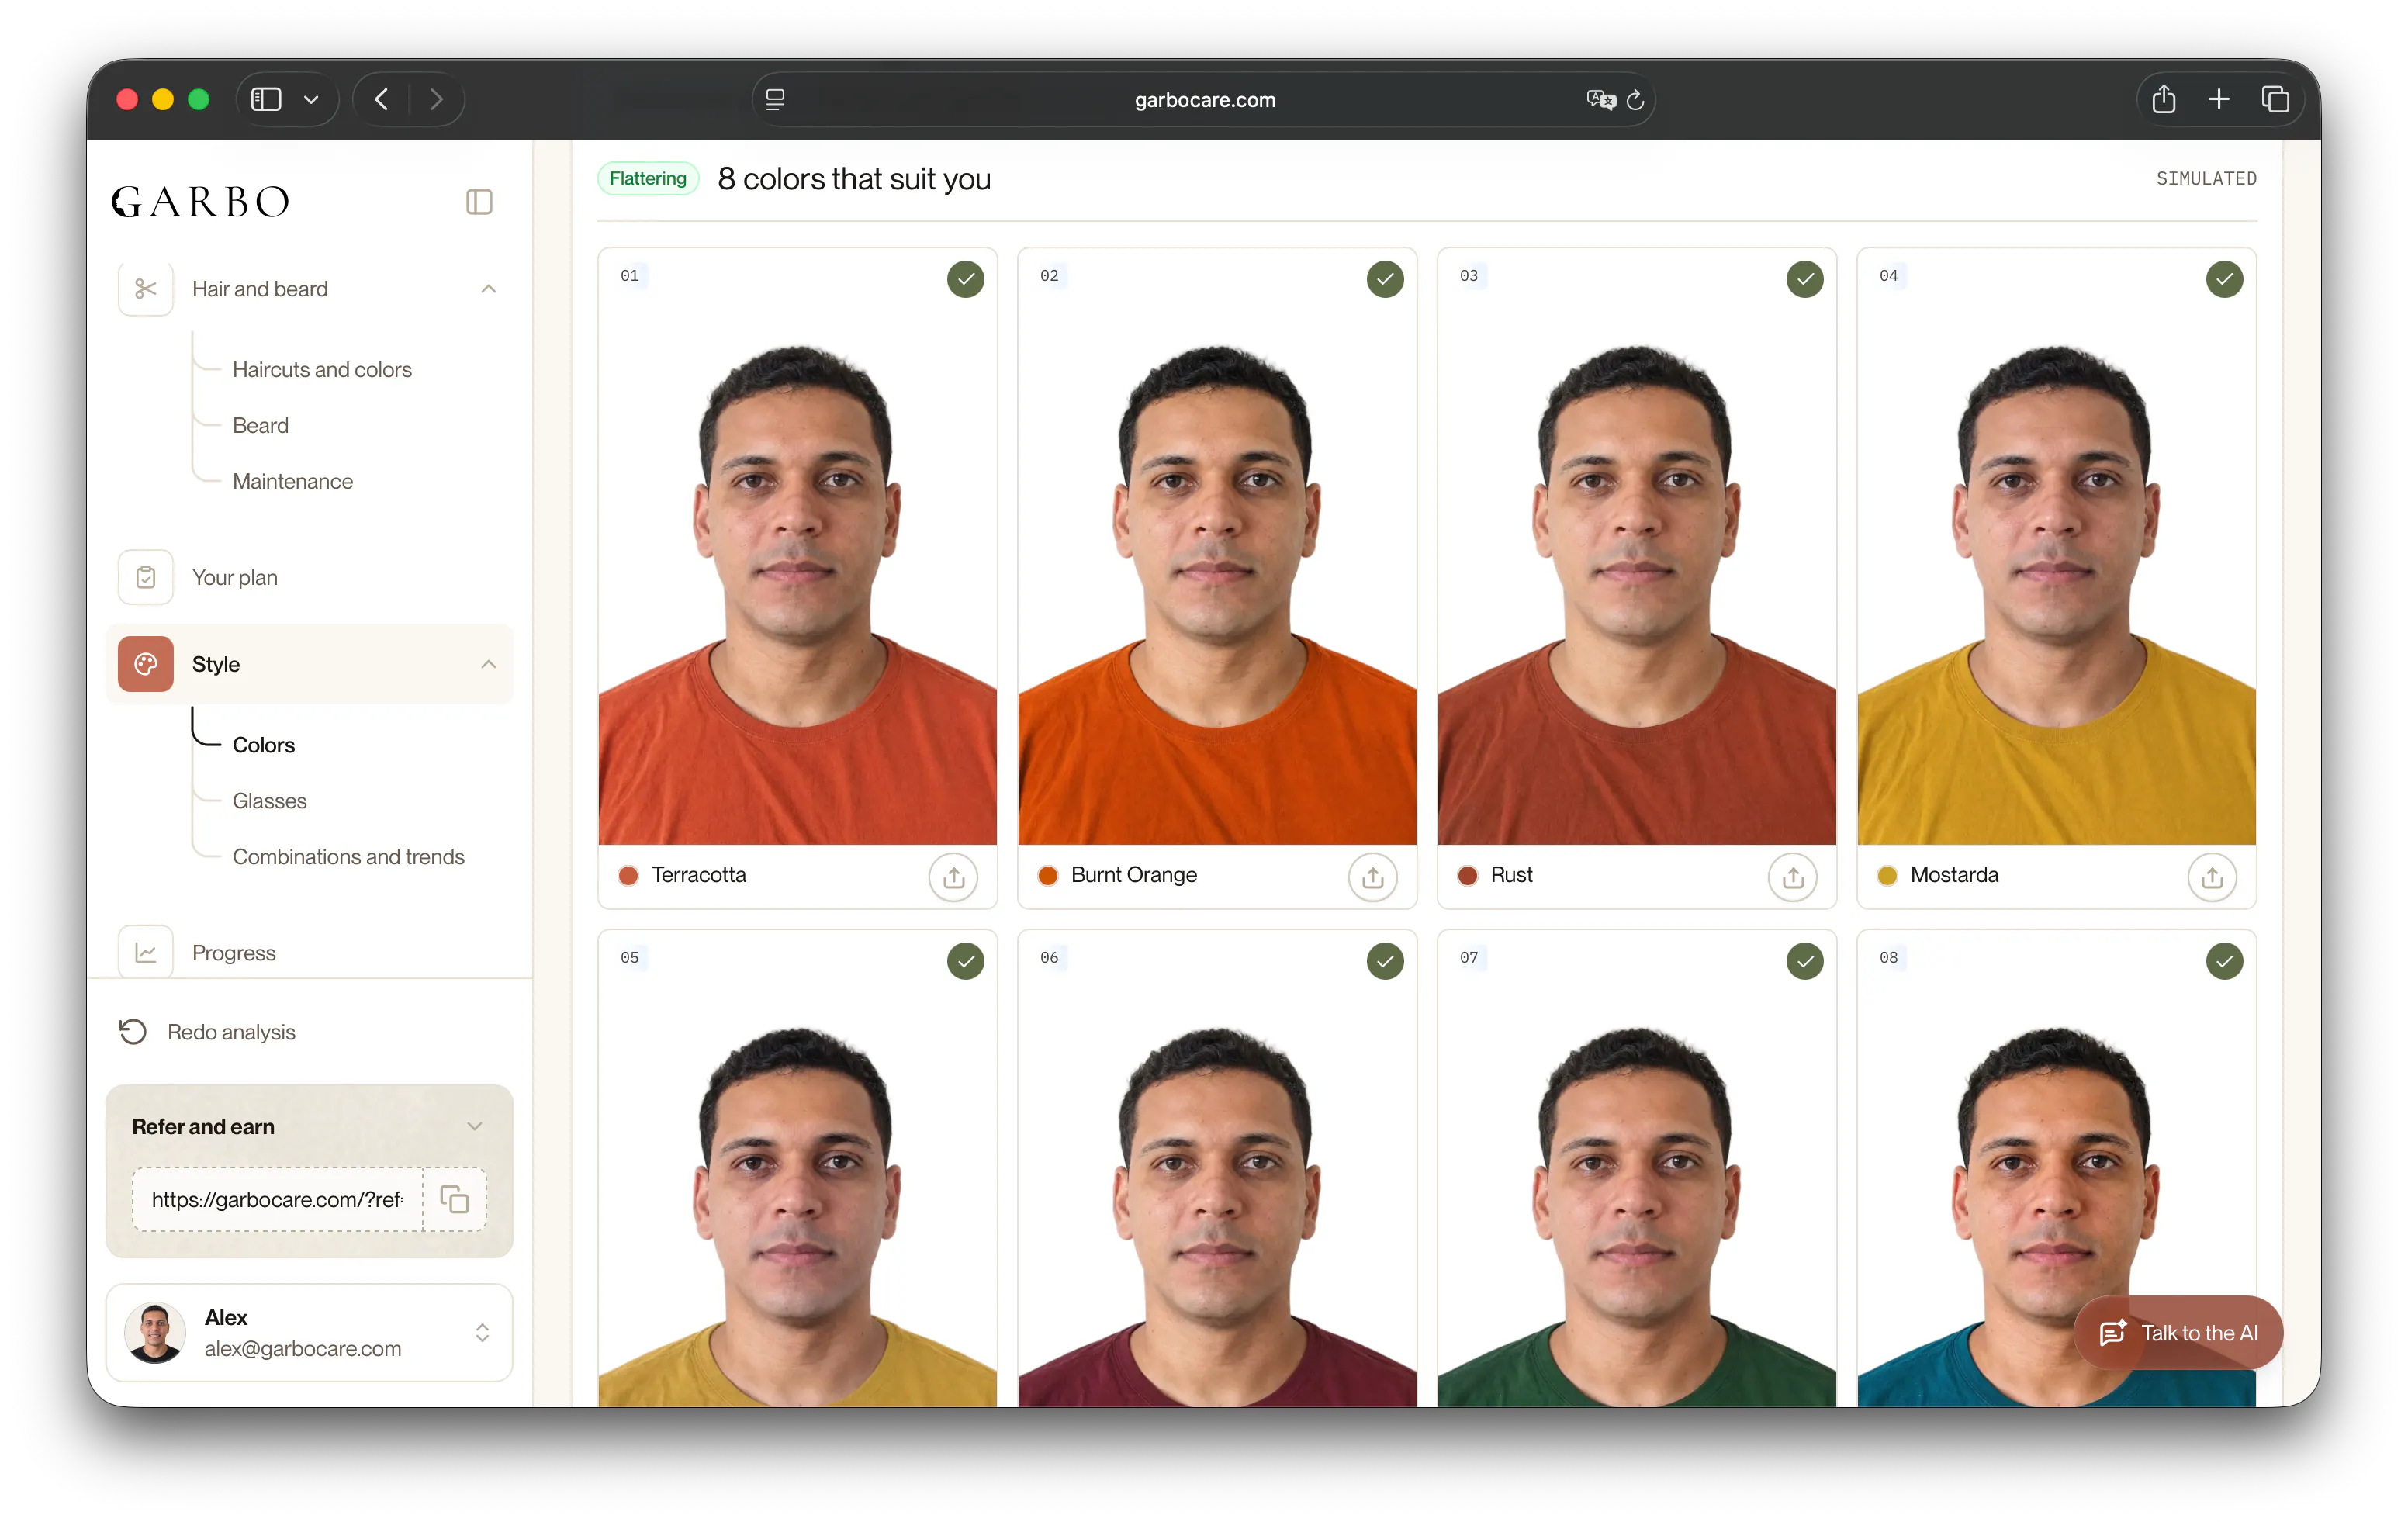This screenshot has width=2408, height=1522.
Task: Click the Rust color swatch dot
Action: tap(1467, 877)
